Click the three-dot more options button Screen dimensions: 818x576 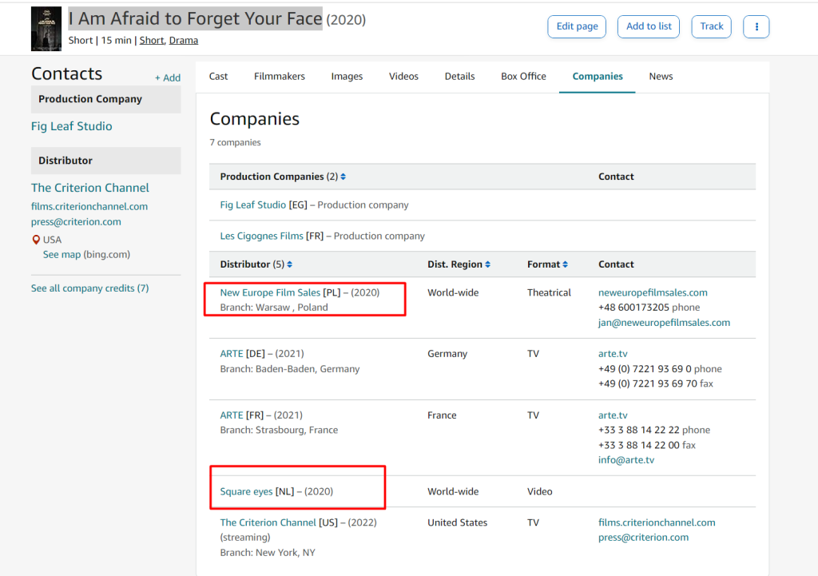pos(756,26)
